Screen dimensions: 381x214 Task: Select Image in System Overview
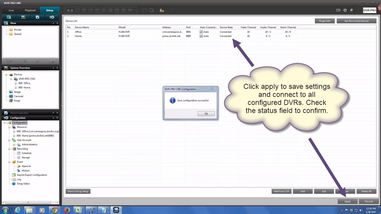17,92
